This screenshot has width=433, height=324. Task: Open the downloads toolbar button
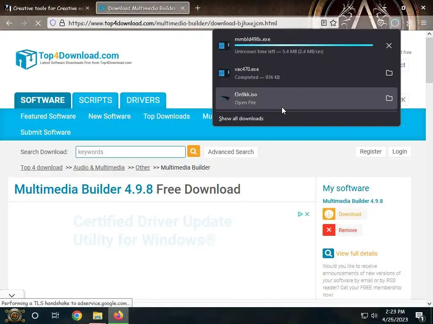click(395, 23)
